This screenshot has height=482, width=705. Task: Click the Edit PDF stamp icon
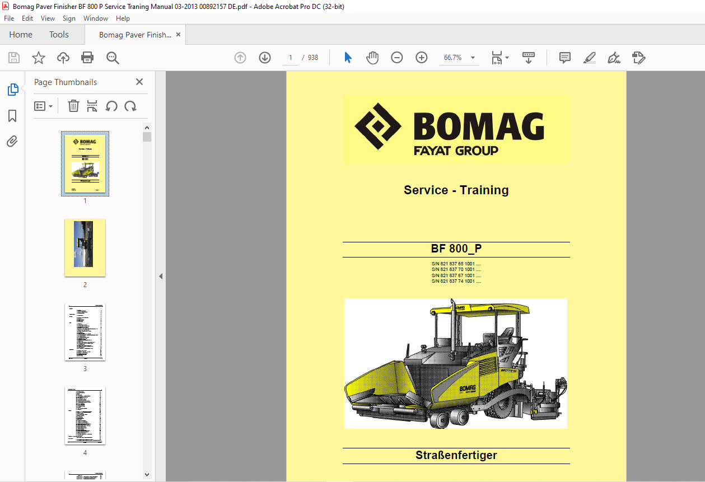pos(639,58)
